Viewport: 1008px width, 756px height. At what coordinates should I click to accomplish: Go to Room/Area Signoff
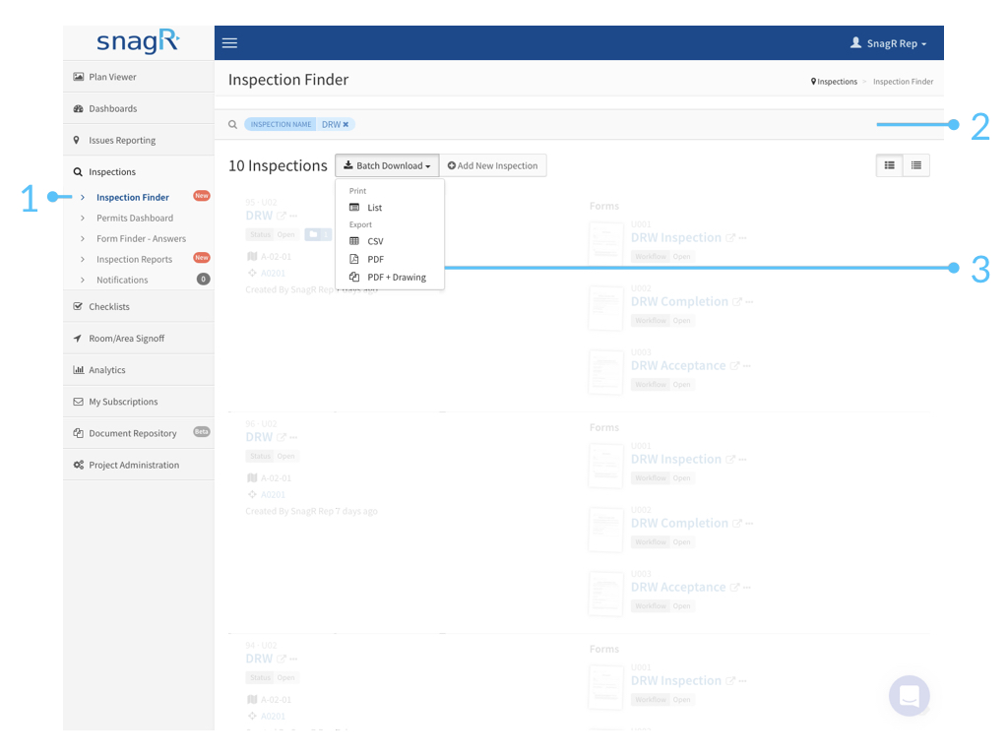(139, 339)
